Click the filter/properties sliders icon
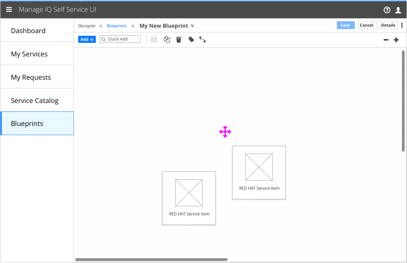This screenshot has width=407, height=263. point(154,40)
